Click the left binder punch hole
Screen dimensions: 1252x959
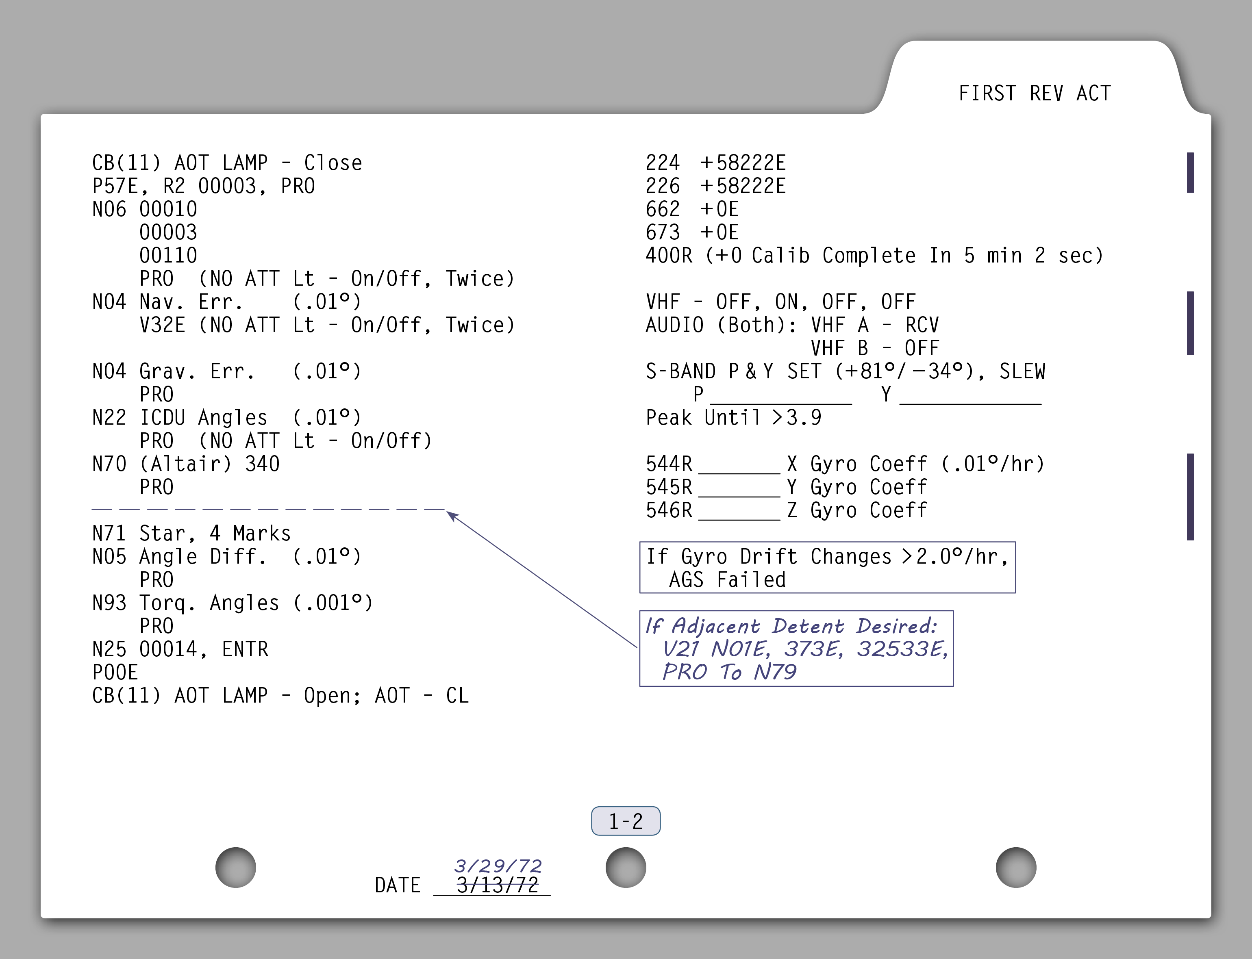click(235, 867)
